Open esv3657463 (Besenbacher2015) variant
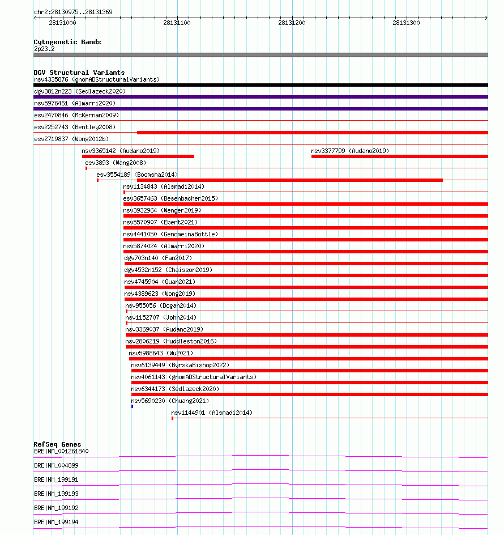The image size is (504, 535). pyautogui.click(x=170, y=198)
